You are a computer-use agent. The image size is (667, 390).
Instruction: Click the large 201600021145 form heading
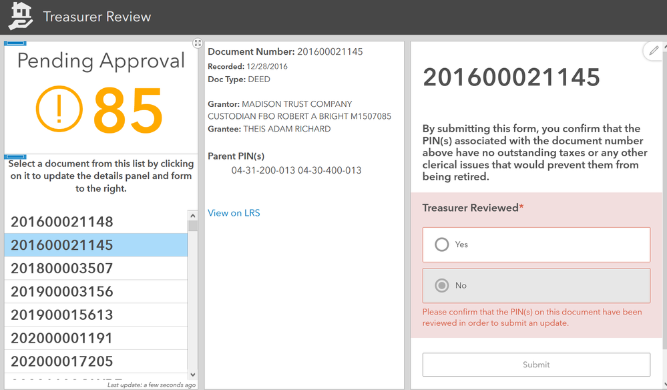click(x=511, y=77)
